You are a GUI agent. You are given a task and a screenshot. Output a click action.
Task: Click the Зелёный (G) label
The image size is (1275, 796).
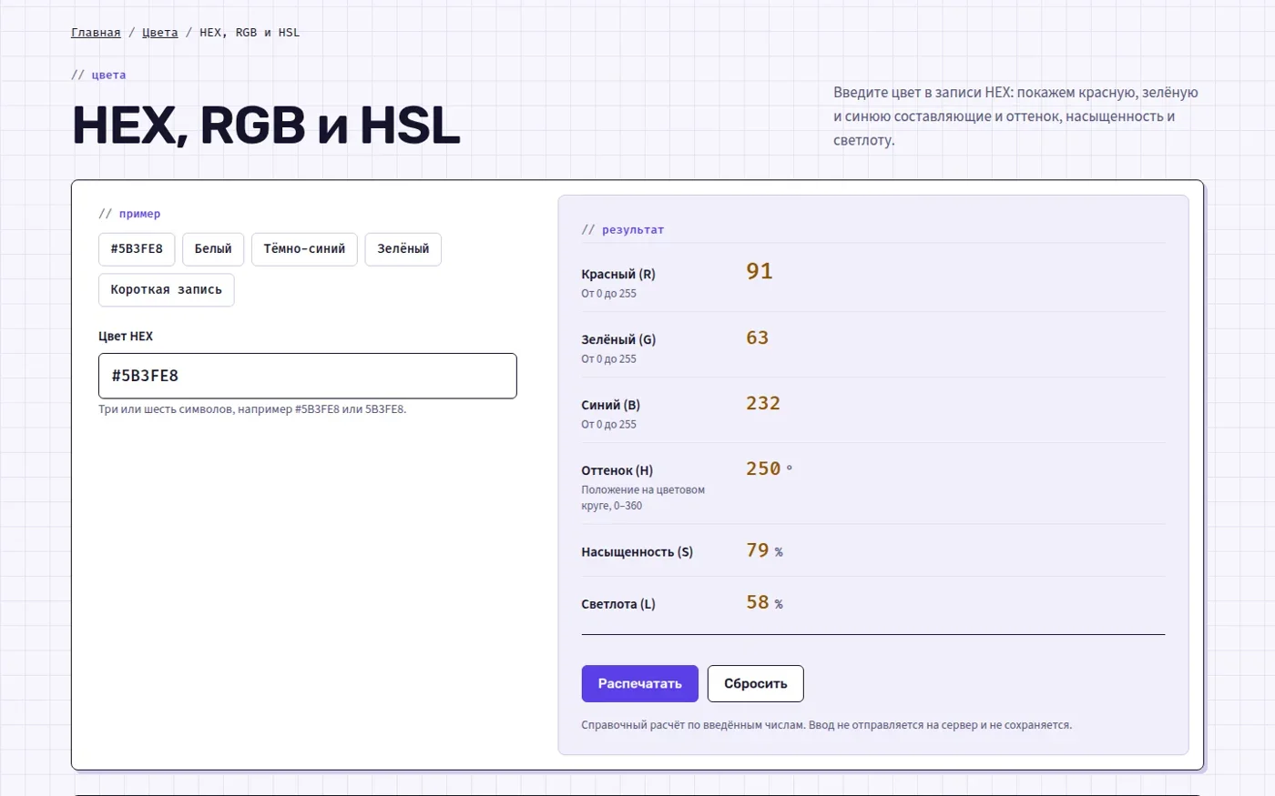618,339
